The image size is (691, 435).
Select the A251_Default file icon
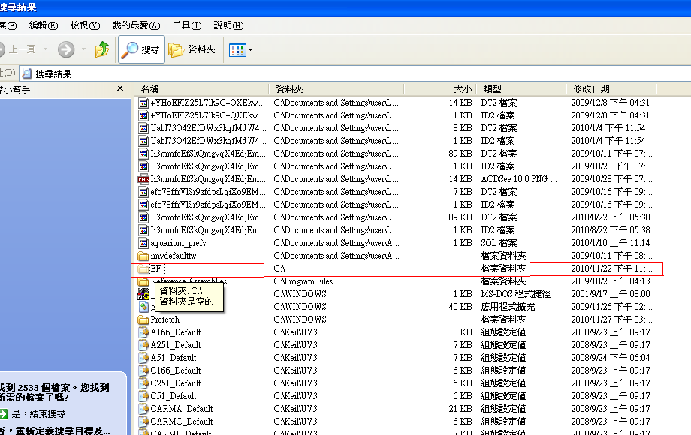point(143,345)
